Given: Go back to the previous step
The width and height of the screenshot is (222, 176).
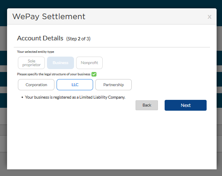Looking at the screenshot, I should point(147,105).
